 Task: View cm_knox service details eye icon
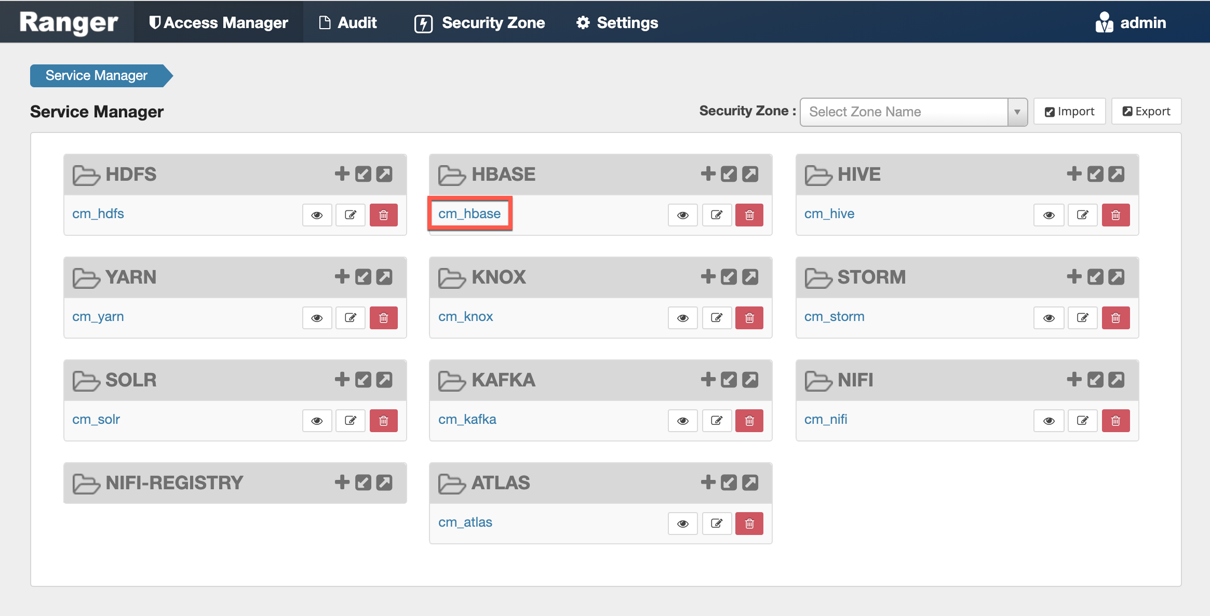(682, 318)
